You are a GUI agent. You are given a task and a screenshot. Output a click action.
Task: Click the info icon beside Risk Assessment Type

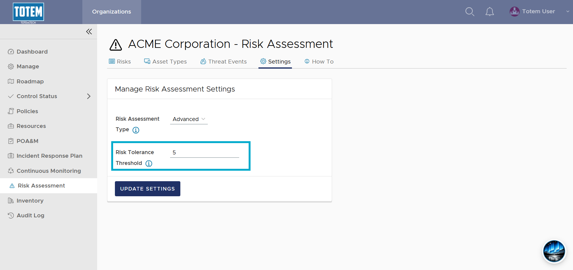tap(136, 130)
